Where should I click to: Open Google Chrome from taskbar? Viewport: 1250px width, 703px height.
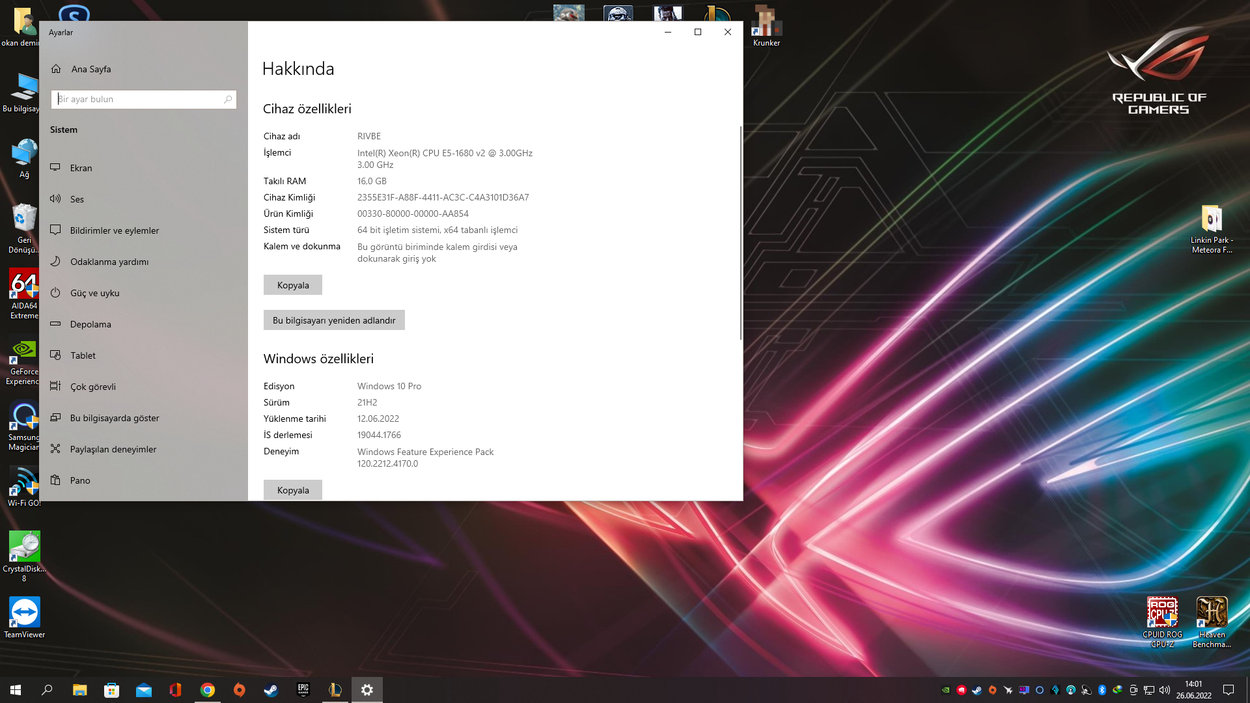pos(208,690)
